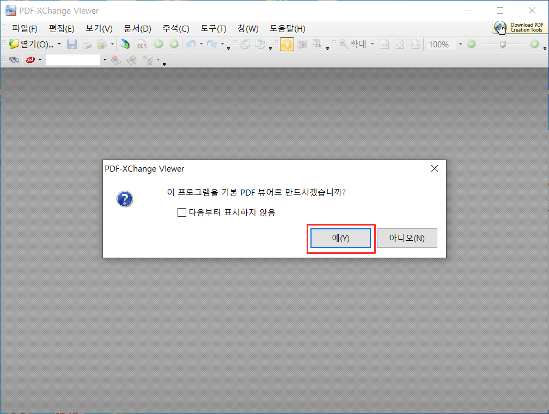
Task: Select the Zoom In (확대) magnifier tool
Action: pos(352,44)
